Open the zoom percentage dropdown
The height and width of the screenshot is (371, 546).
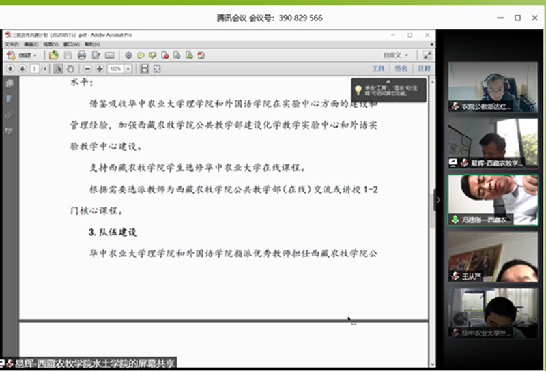point(129,69)
